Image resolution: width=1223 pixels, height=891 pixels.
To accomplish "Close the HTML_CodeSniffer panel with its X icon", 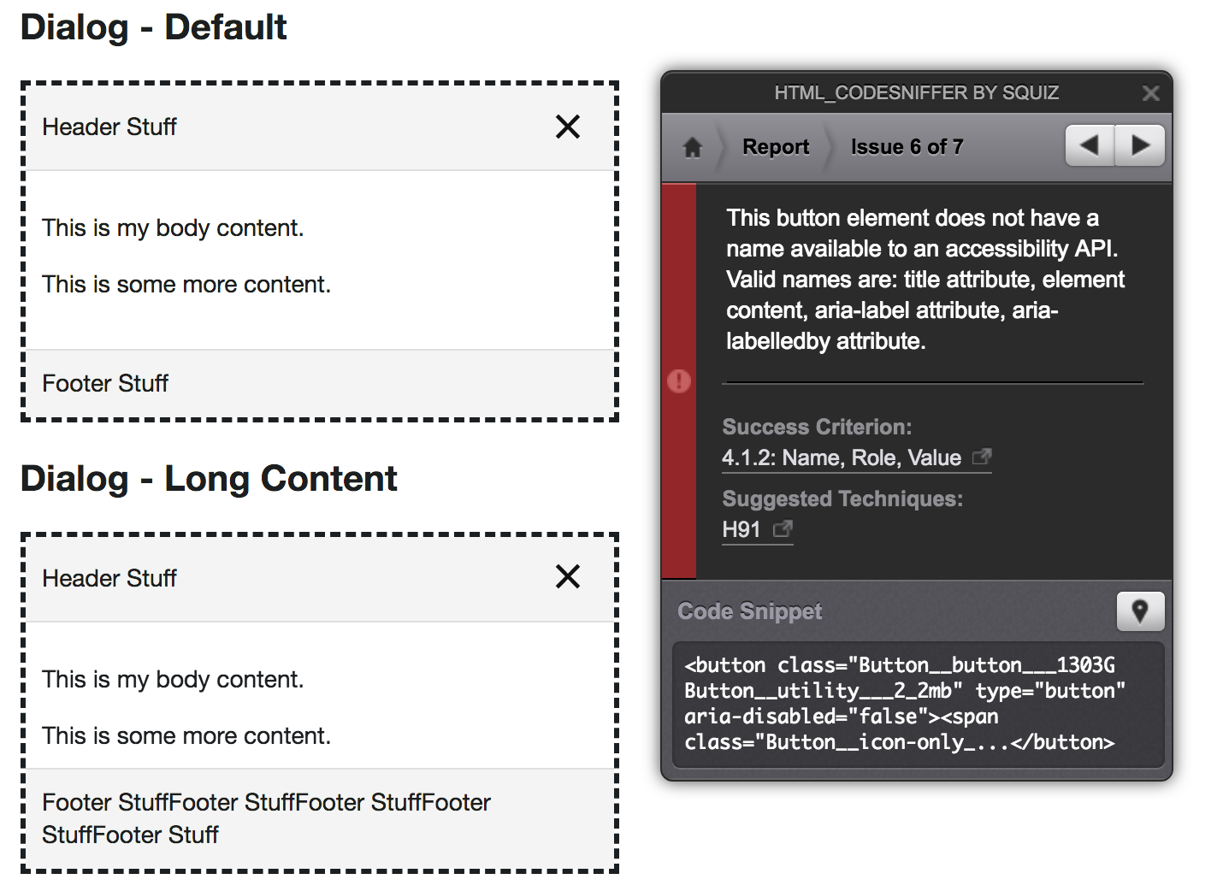I will 1150,92.
